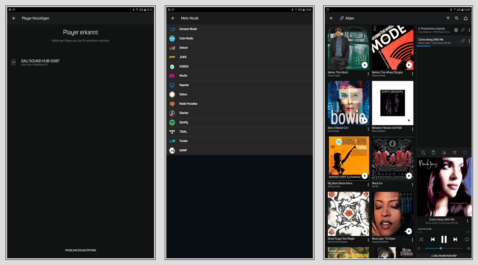Open options menu for Best of Bowie Cd I
478x265 pixels.
(368, 129)
